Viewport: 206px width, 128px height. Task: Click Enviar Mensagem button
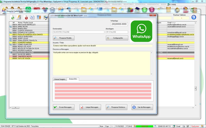[64, 107]
